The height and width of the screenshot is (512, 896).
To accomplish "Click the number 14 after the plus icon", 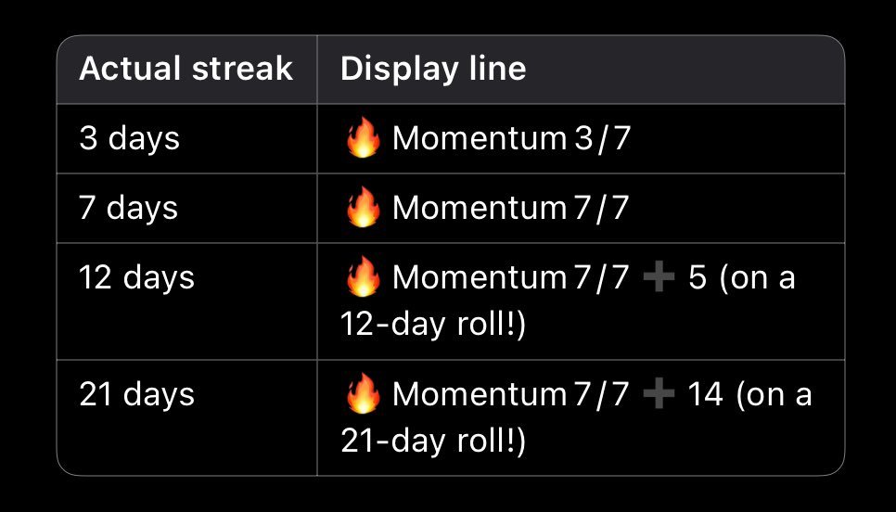I will (x=705, y=395).
